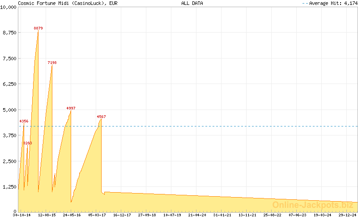Click the 4356 peak label

[24, 121]
